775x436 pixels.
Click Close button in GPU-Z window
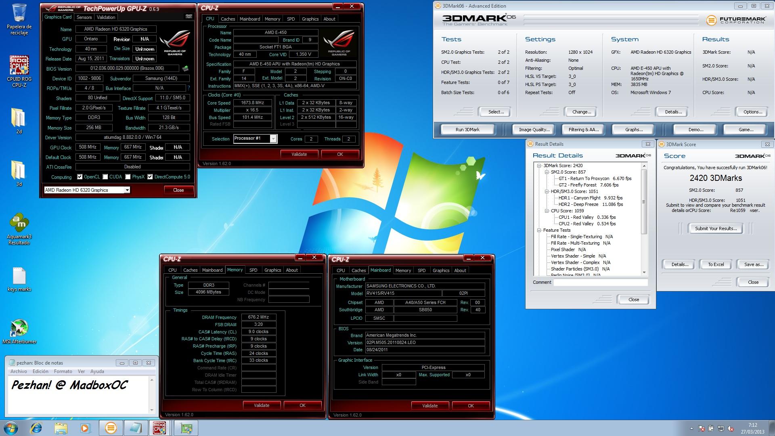tap(178, 190)
